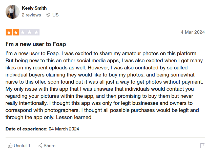Image resolution: width=208 pixels, height=153 pixels.
Task: Open Keely Smith's profile
Action: (34, 8)
